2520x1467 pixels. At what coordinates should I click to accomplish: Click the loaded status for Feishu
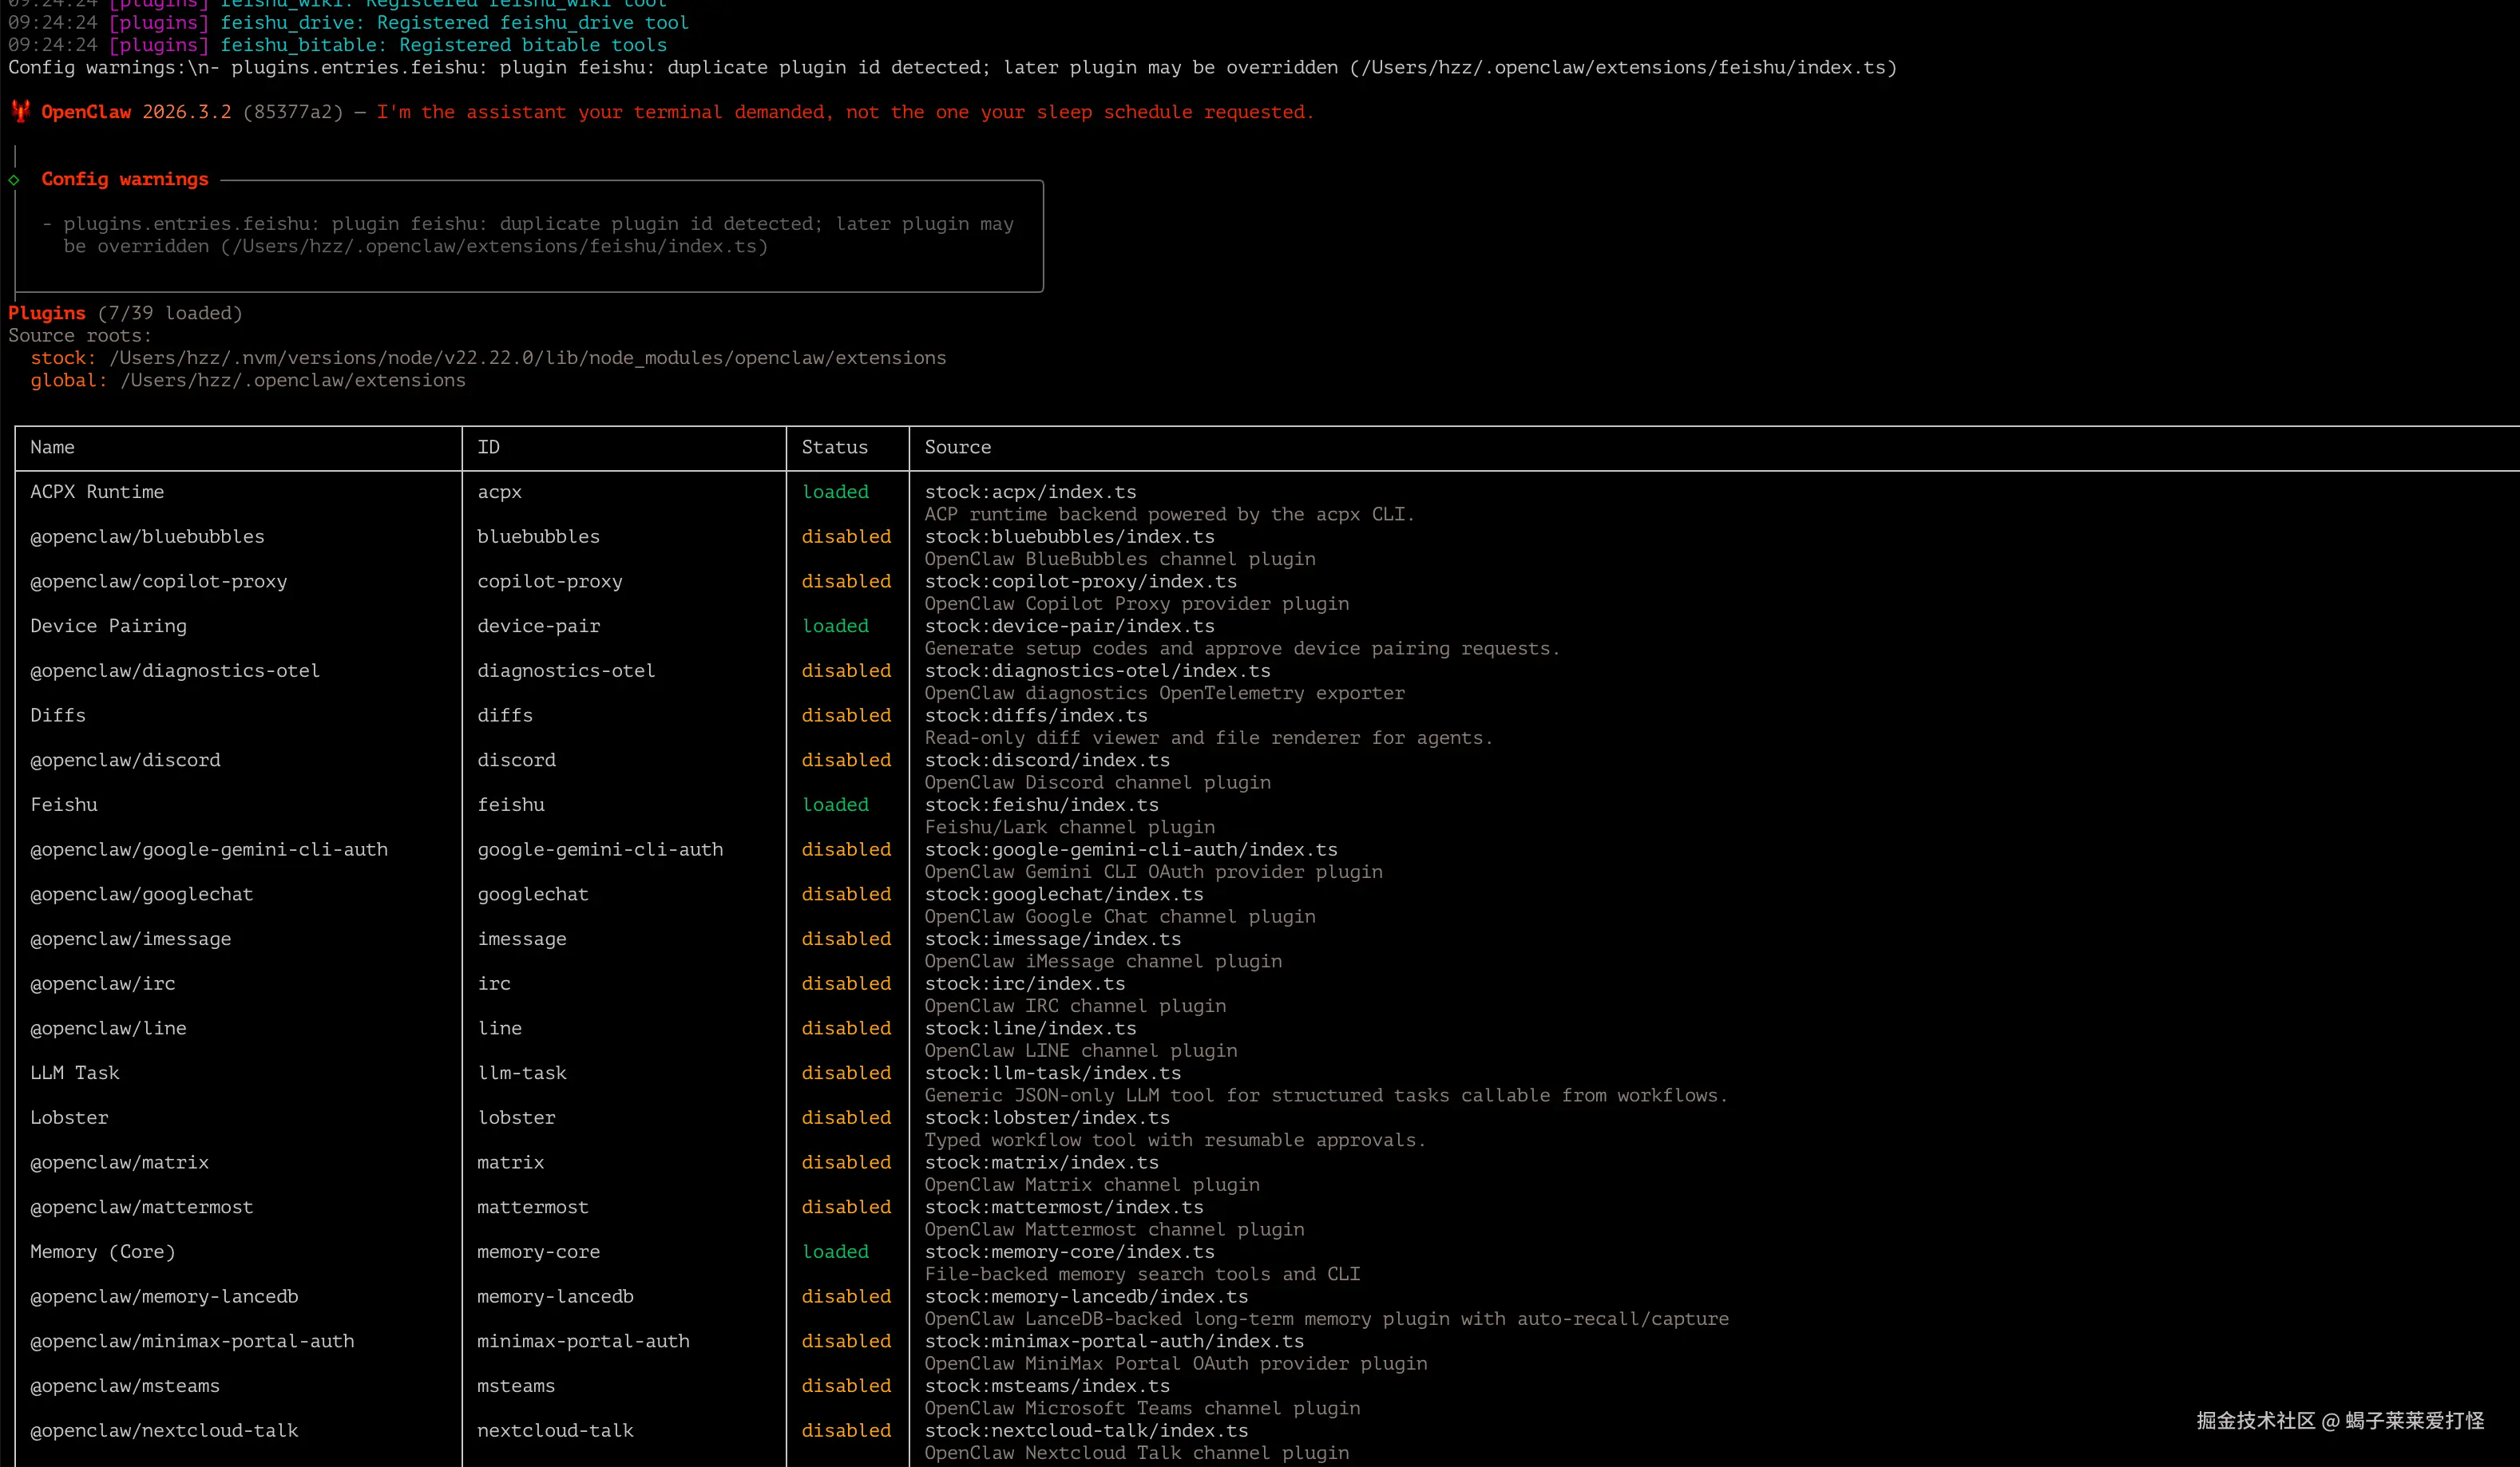(835, 805)
